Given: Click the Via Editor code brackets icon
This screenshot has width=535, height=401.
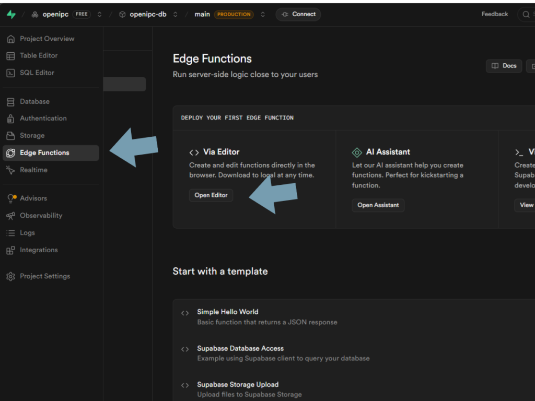Looking at the screenshot, I should point(194,152).
